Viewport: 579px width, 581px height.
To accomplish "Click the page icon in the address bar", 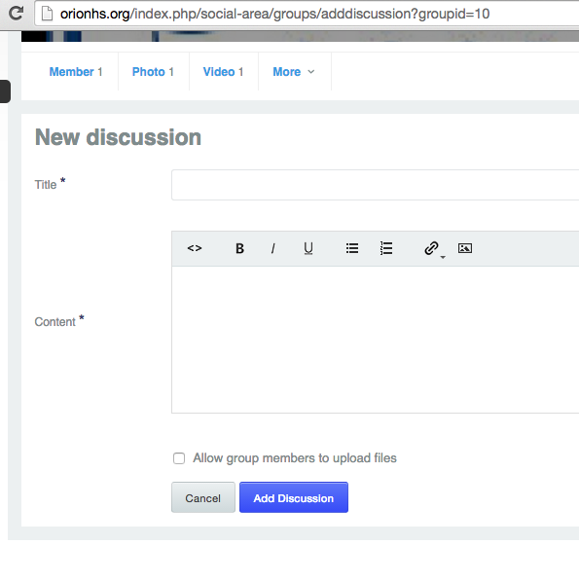I will click(47, 14).
